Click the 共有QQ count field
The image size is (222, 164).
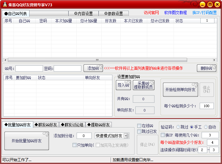click(x=143, y=99)
